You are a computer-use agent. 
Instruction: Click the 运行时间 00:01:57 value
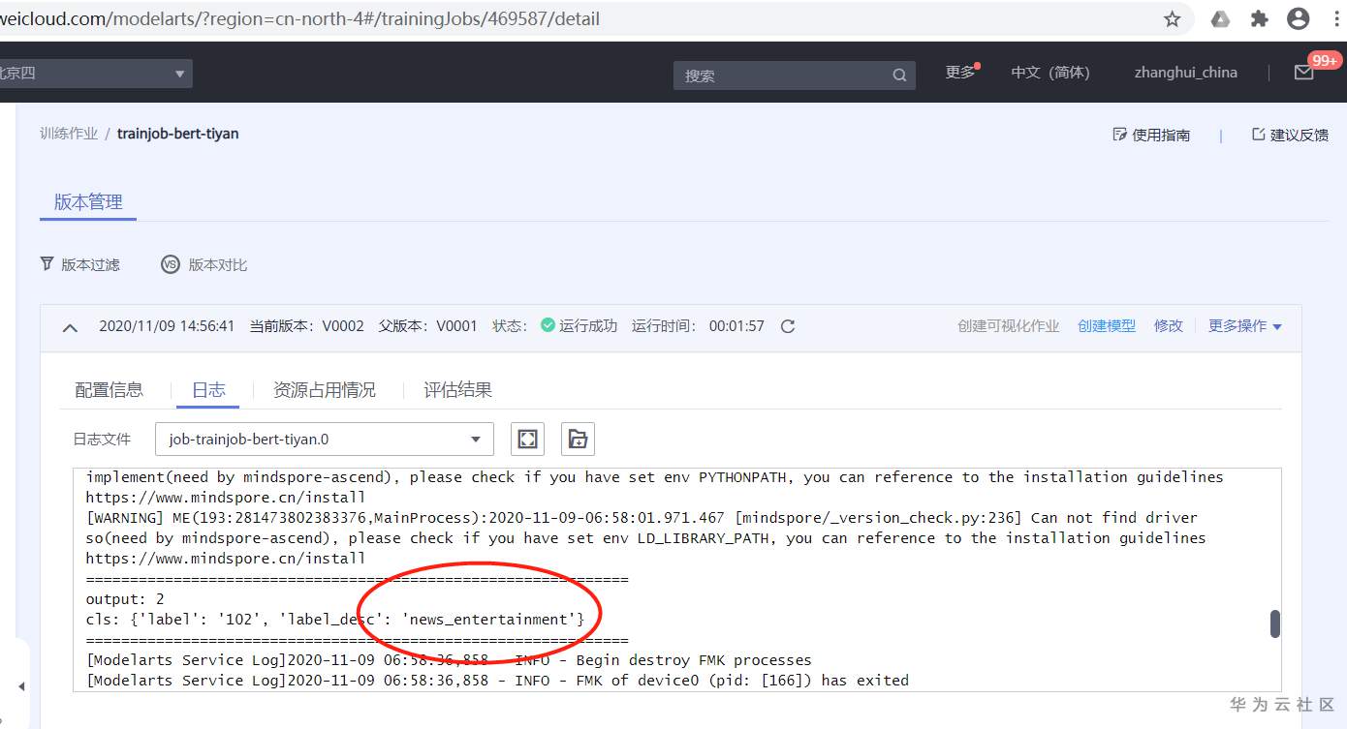(736, 326)
